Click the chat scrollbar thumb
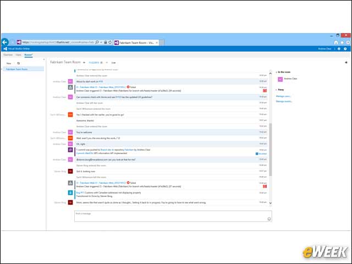352x264 pixels. [270, 150]
